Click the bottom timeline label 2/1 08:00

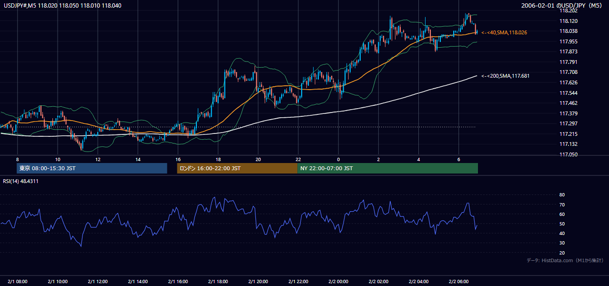(x=18, y=281)
